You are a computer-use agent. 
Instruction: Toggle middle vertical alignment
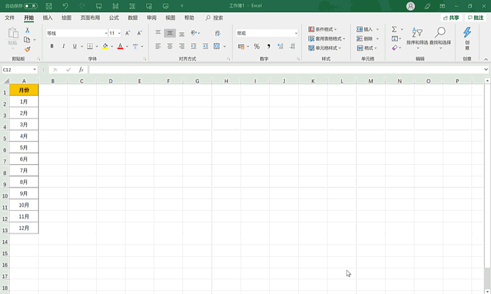pos(170,33)
